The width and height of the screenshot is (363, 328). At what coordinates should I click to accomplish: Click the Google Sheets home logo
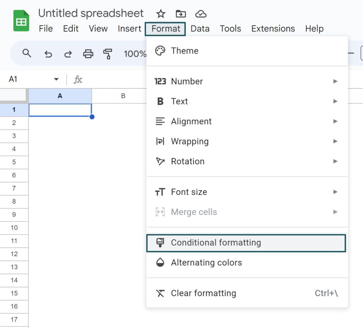click(21, 21)
